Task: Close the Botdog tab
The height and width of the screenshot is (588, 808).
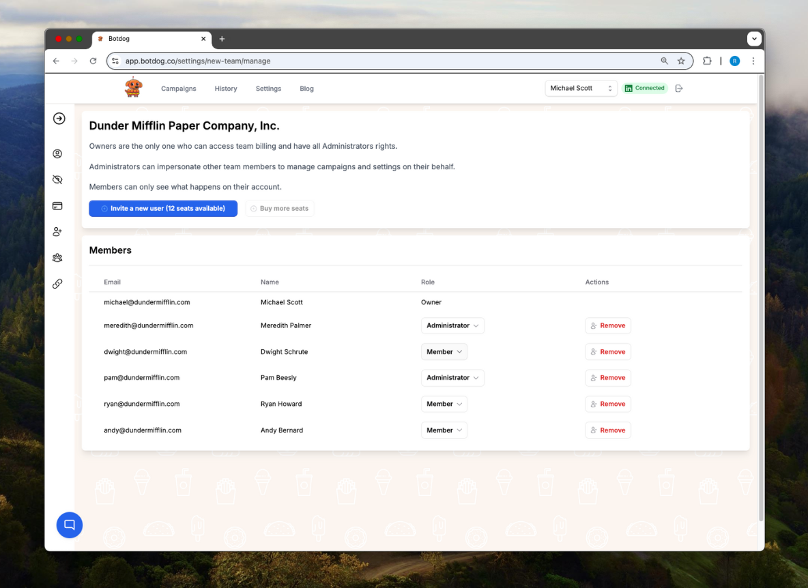Action: point(203,39)
